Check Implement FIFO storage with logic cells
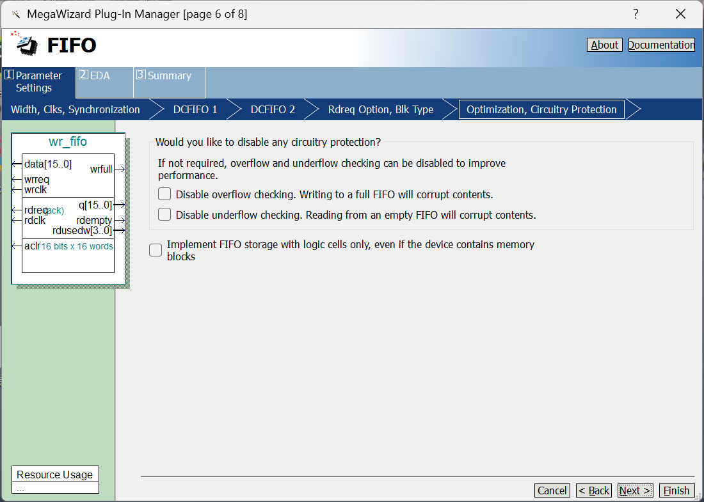This screenshot has height=502, width=704. coord(156,250)
